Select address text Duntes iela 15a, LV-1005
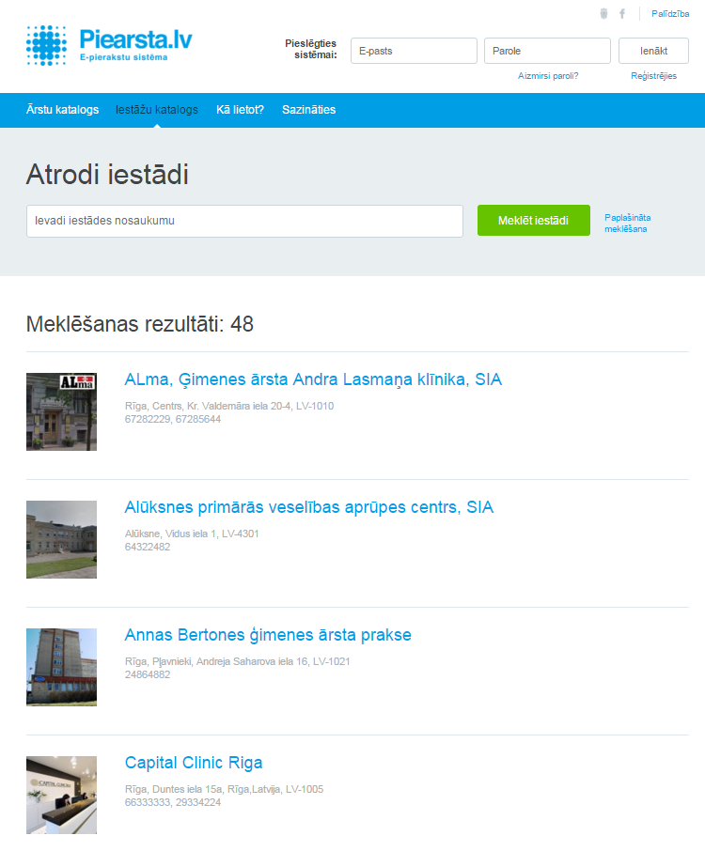This screenshot has height=851, width=705. [x=238, y=789]
